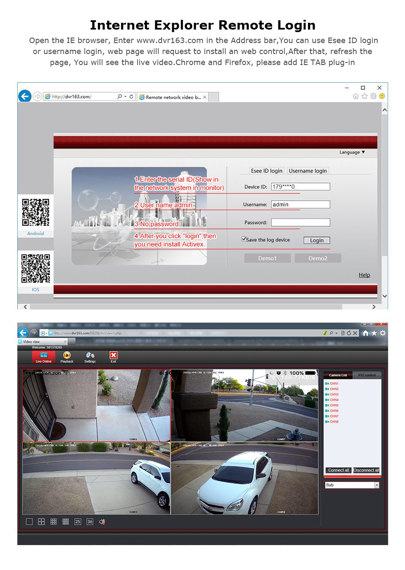Mute the audio speaker icon
This screenshot has width=405, height=570.
(x=102, y=522)
